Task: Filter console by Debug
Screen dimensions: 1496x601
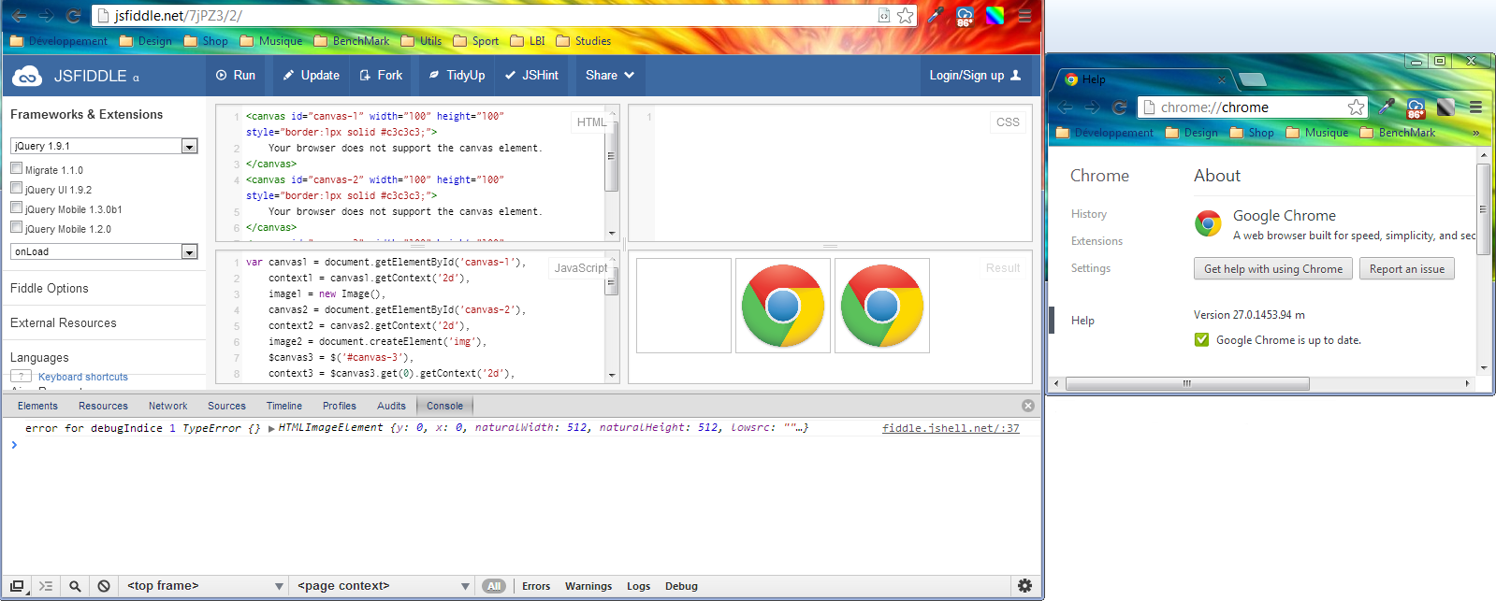Action: pos(681,586)
